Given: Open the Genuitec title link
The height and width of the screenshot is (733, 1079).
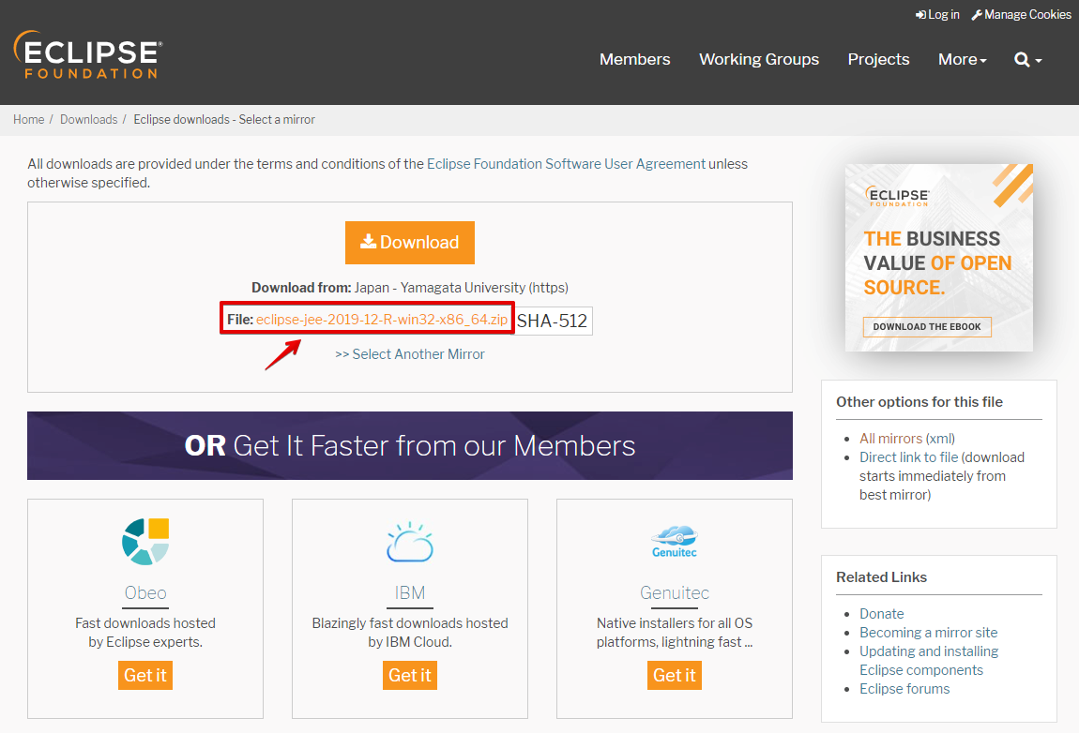Looking at the screenshot, I should pos(675,592).
